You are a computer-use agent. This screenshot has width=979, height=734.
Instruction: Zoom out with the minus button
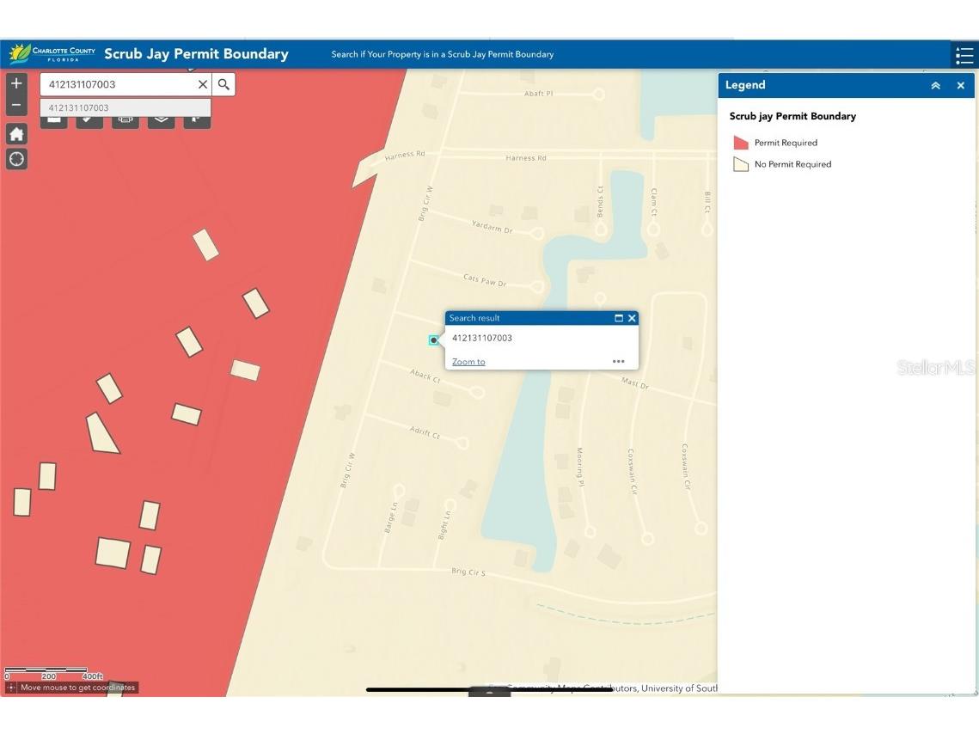pyautogui.click(x=16, y=105)
